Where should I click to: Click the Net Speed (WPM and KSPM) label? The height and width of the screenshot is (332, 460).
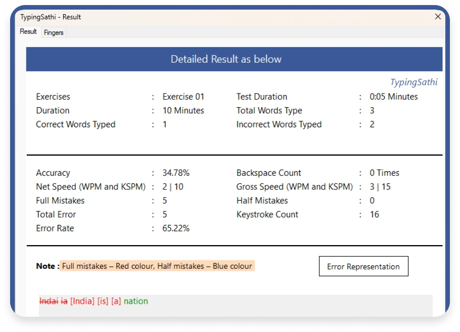coord(90,186)
